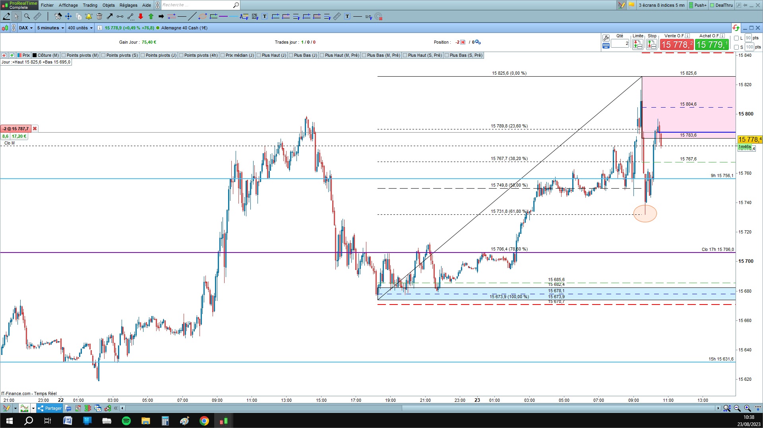Open the Aide menu
This screenshot has width=763, height=428.
click(x=147, y=5)
